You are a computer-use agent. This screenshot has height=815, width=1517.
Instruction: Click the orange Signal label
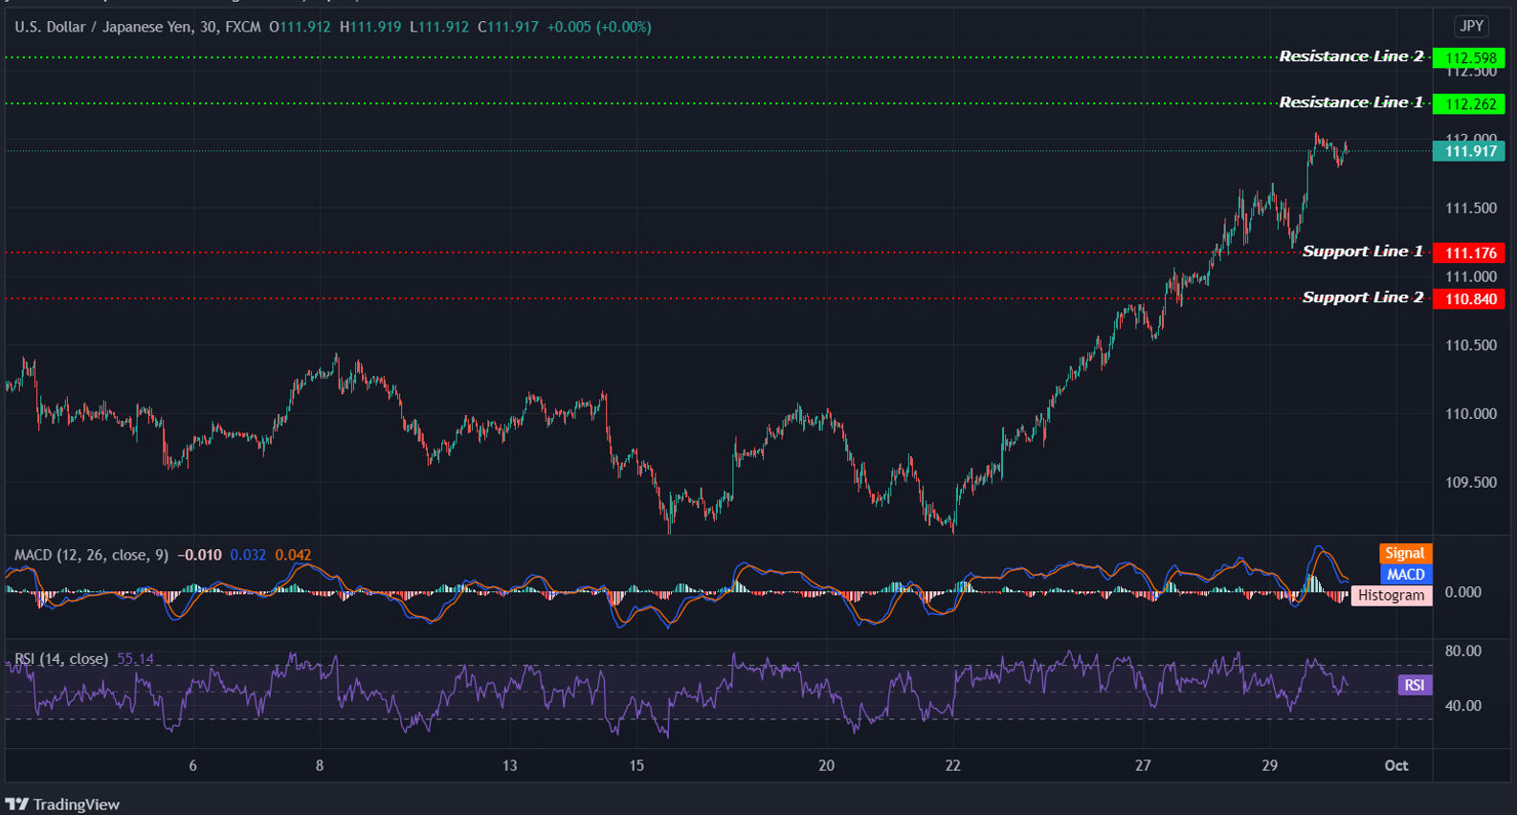coord(1405,553)
